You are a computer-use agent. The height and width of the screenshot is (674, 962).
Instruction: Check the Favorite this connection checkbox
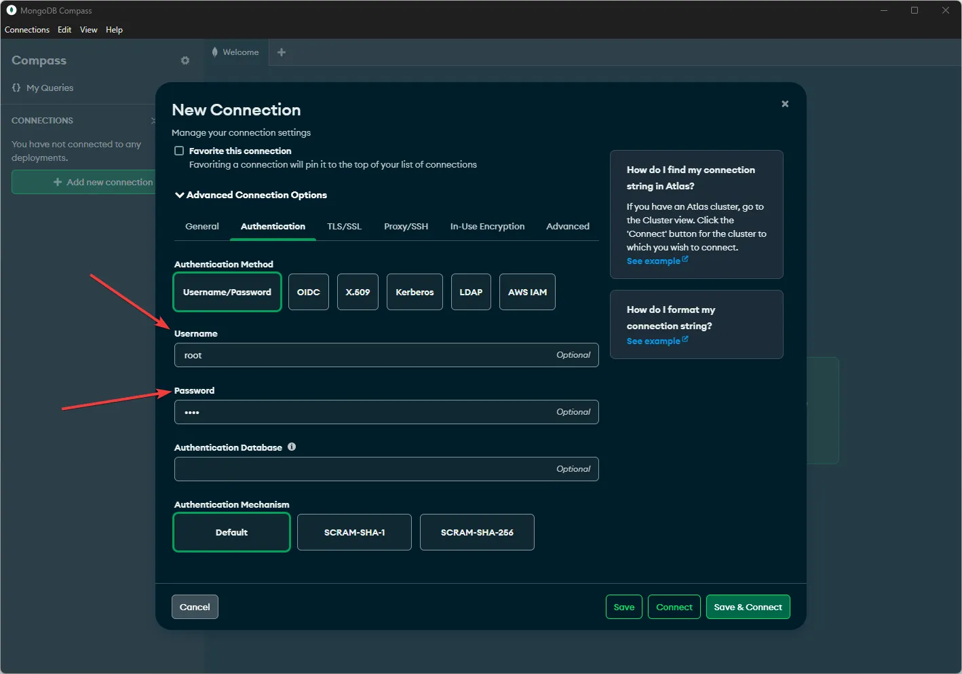pyautogui.click(x=179, y=151)
